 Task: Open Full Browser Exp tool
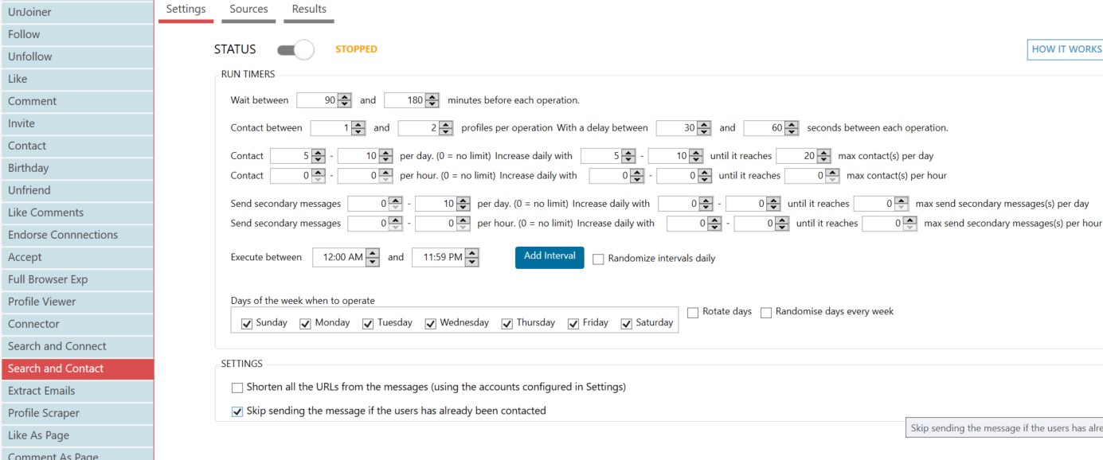(76, 279)
